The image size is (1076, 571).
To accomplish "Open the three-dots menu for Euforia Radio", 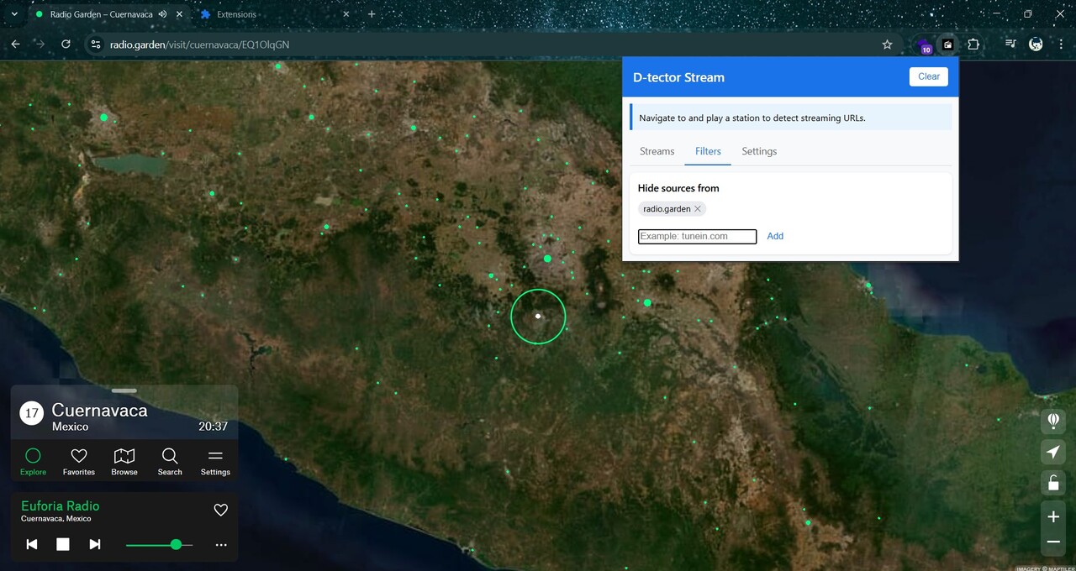I will pos(221,545).
